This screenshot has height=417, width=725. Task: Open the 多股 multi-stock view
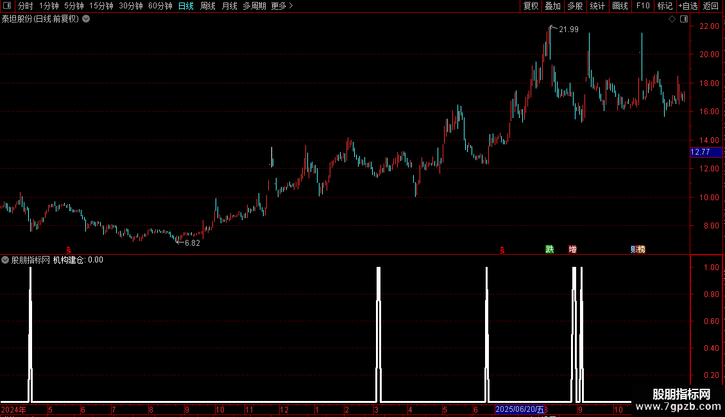pos(575,6)
